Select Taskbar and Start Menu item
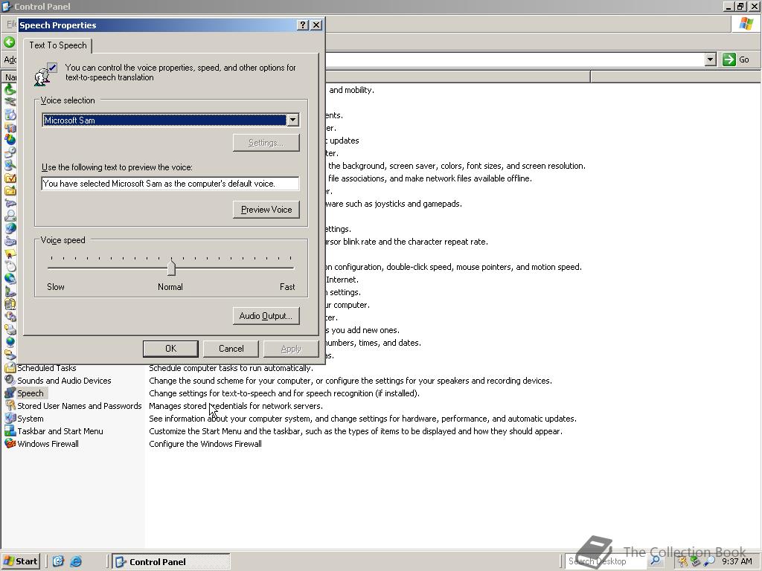The image size is (762, 571). 60,431
